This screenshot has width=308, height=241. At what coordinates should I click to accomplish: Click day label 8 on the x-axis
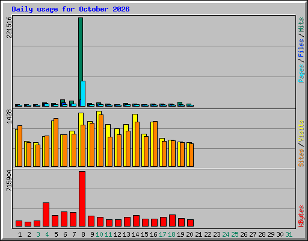click(x=83, y=234)
